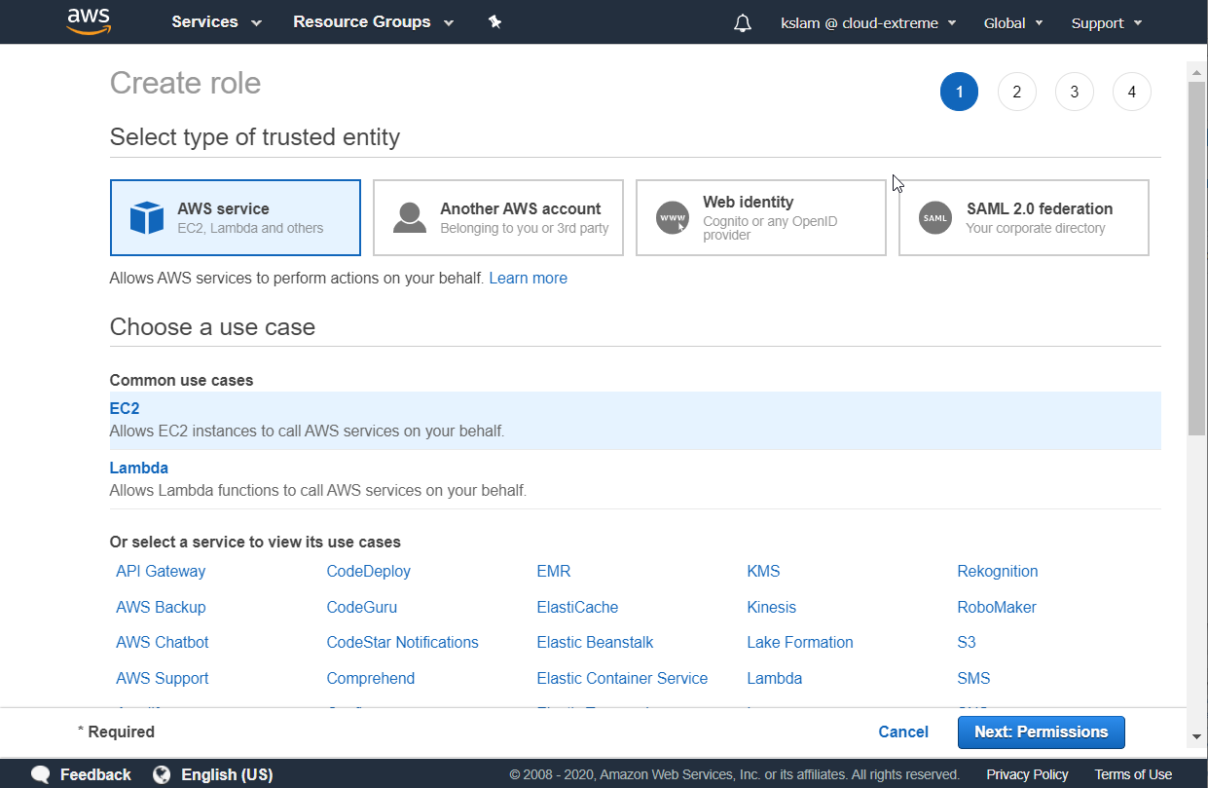Go to step 2 indicator

point(1016,92)
